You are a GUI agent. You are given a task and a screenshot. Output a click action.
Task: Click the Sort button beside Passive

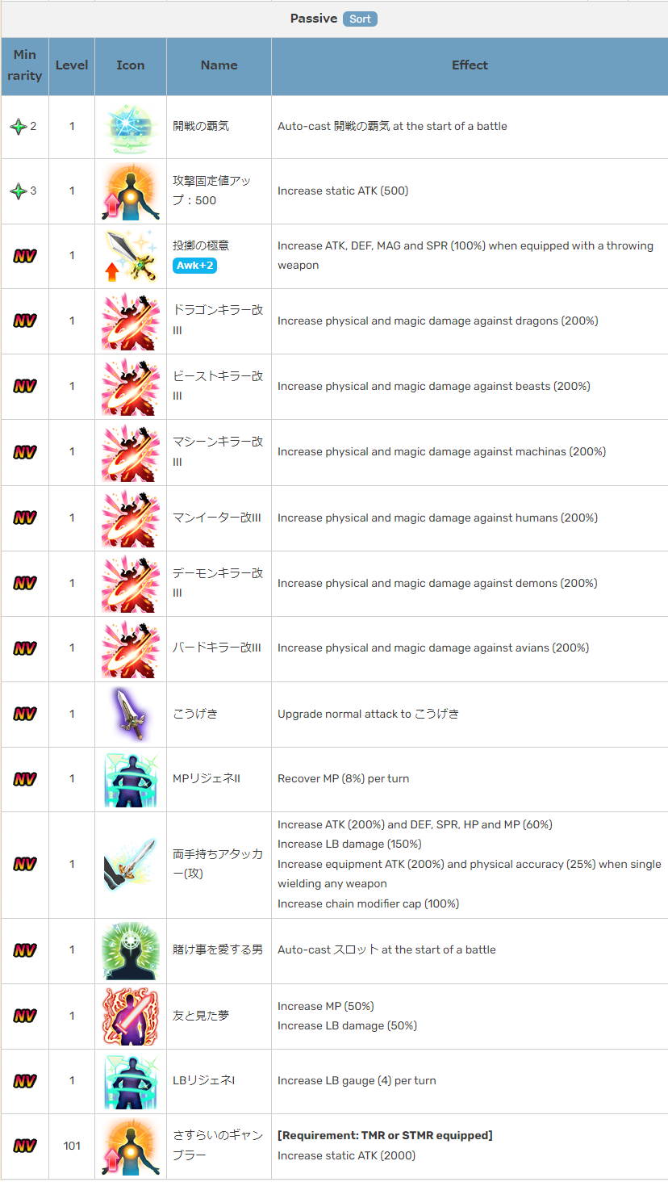[360, 19]
